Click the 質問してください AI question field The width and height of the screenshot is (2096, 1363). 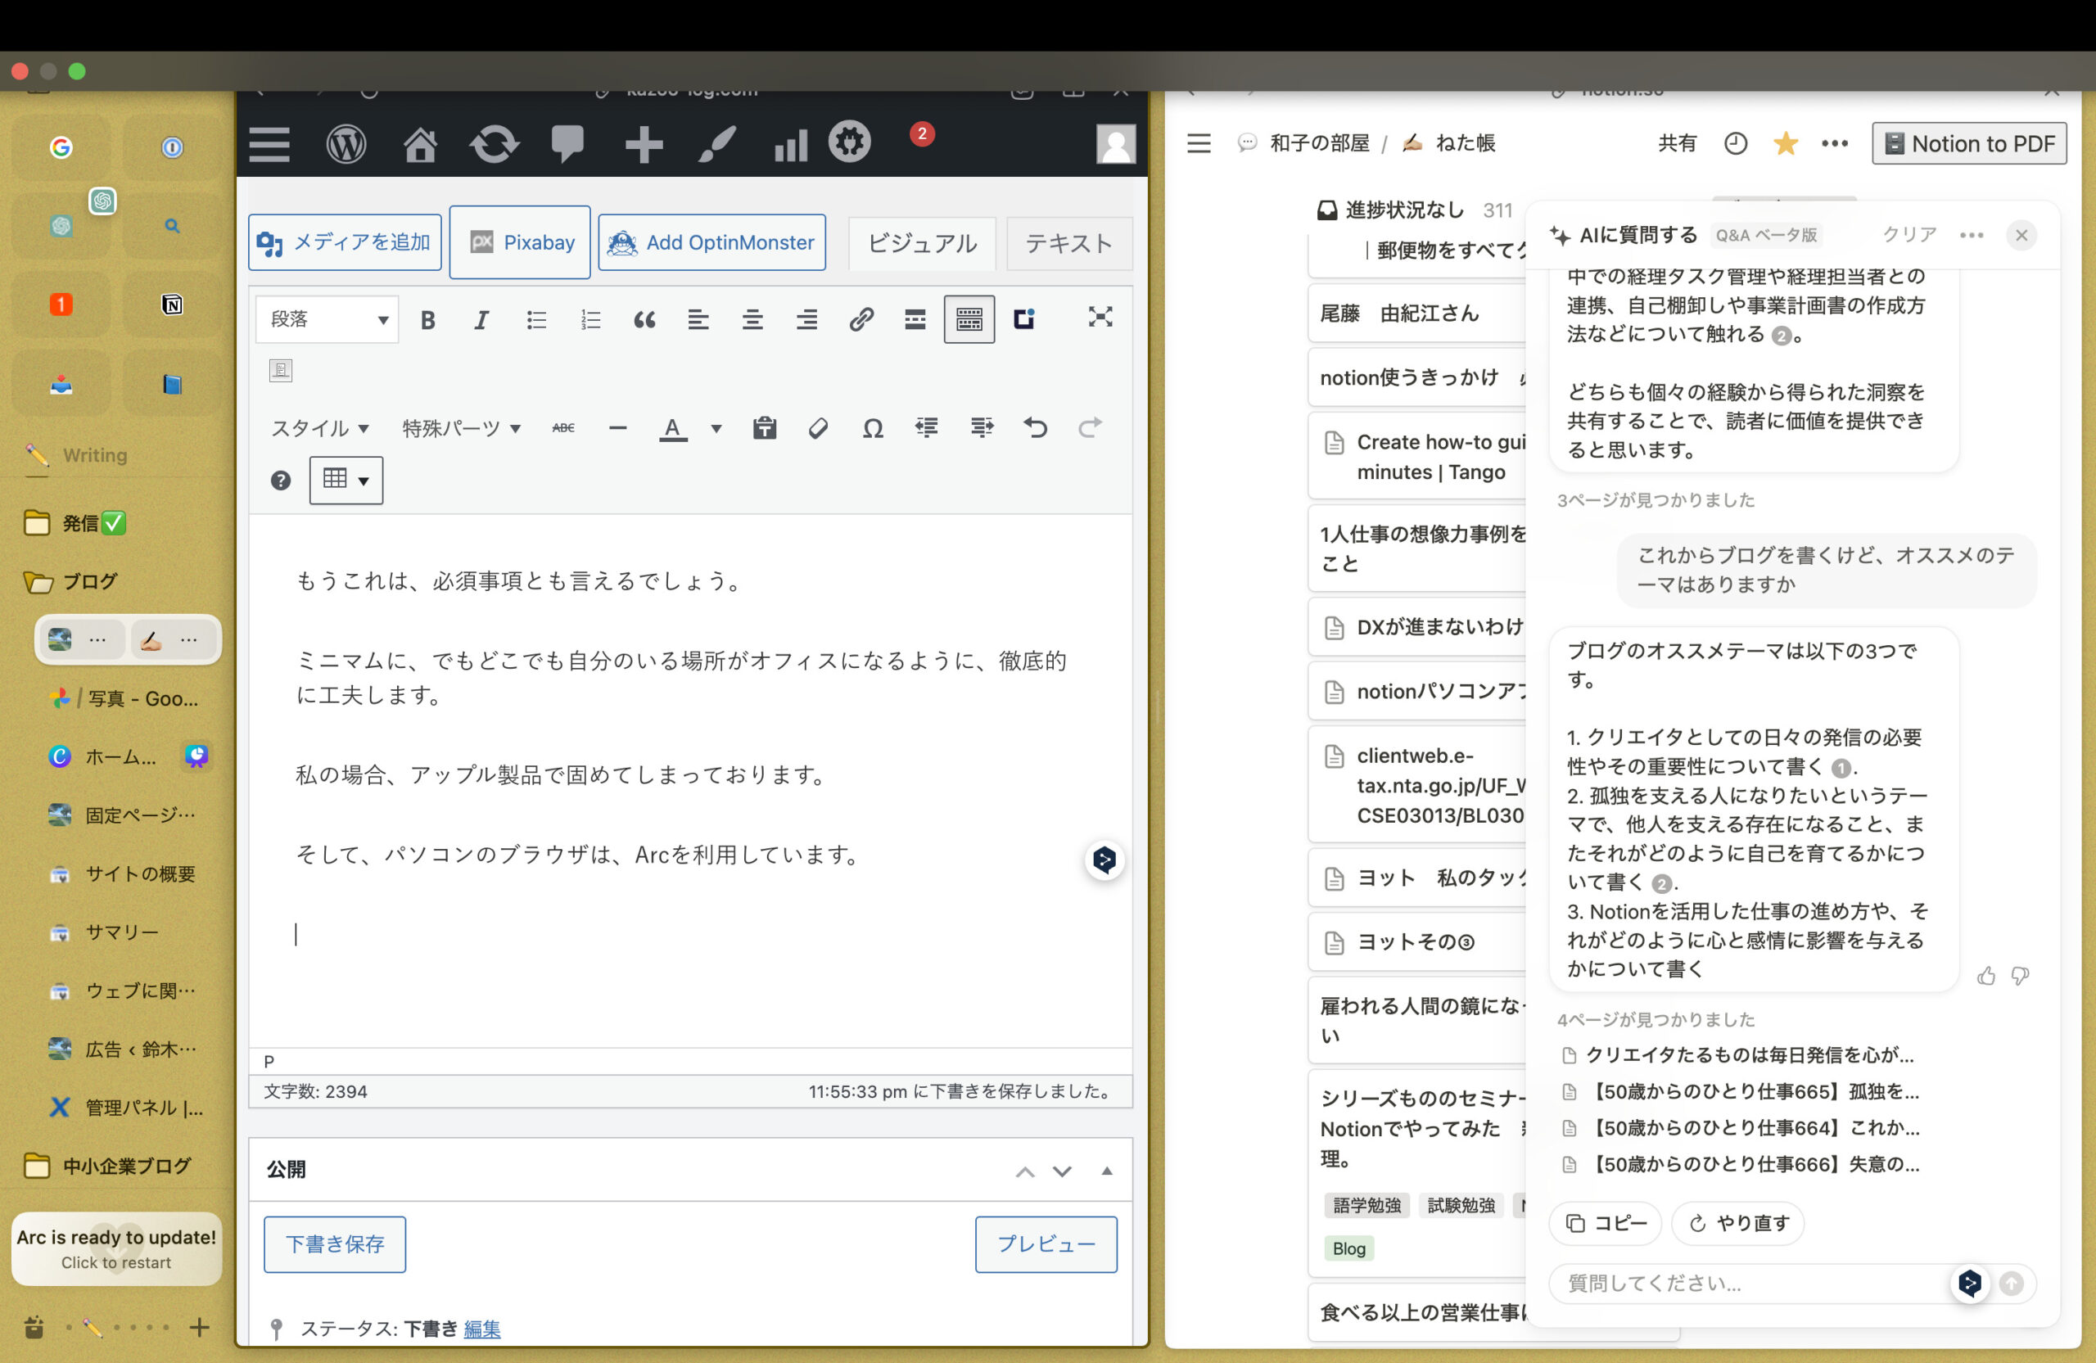click(1744, 1284)
